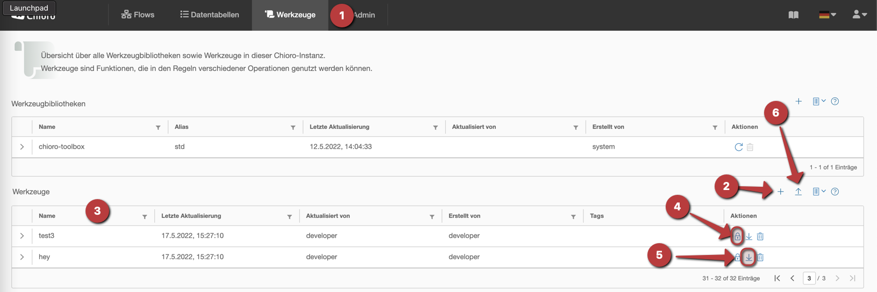Delete the test3 tool with the trash icon
This screenshot has height=292, width=877.
pos(760,236)
